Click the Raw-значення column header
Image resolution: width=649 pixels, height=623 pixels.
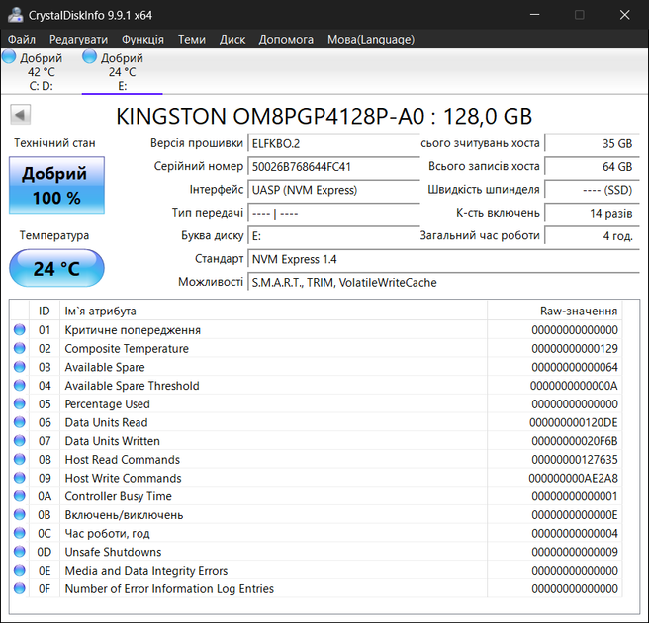[555, 311]
